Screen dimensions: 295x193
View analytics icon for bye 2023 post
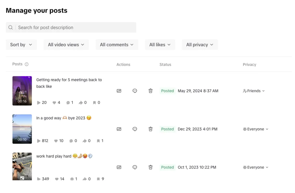click(x=119, y=129)
